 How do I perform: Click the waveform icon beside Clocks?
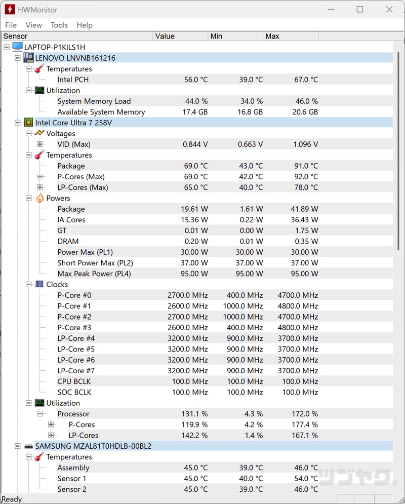(39, 284)
